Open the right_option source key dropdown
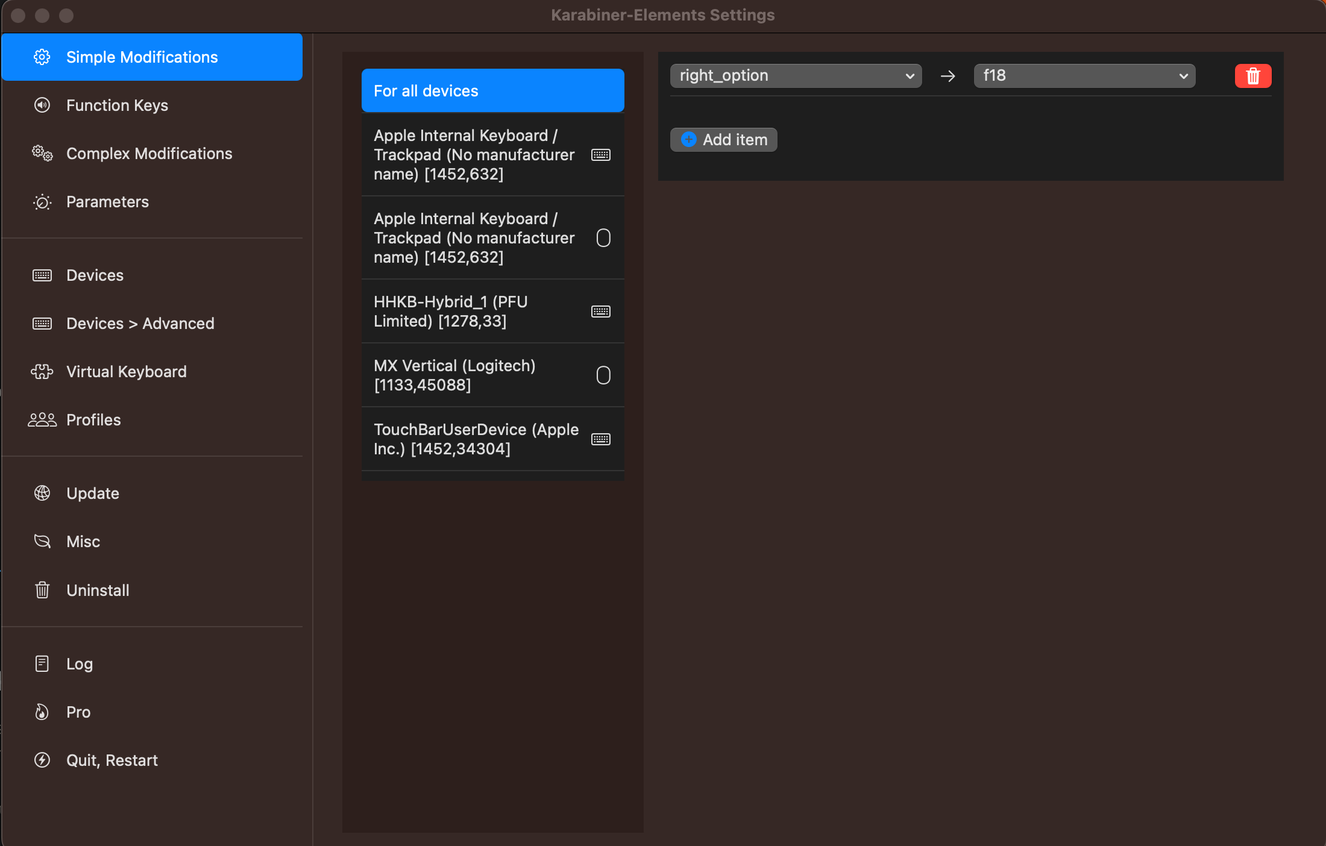 click(x=796, y=76)
